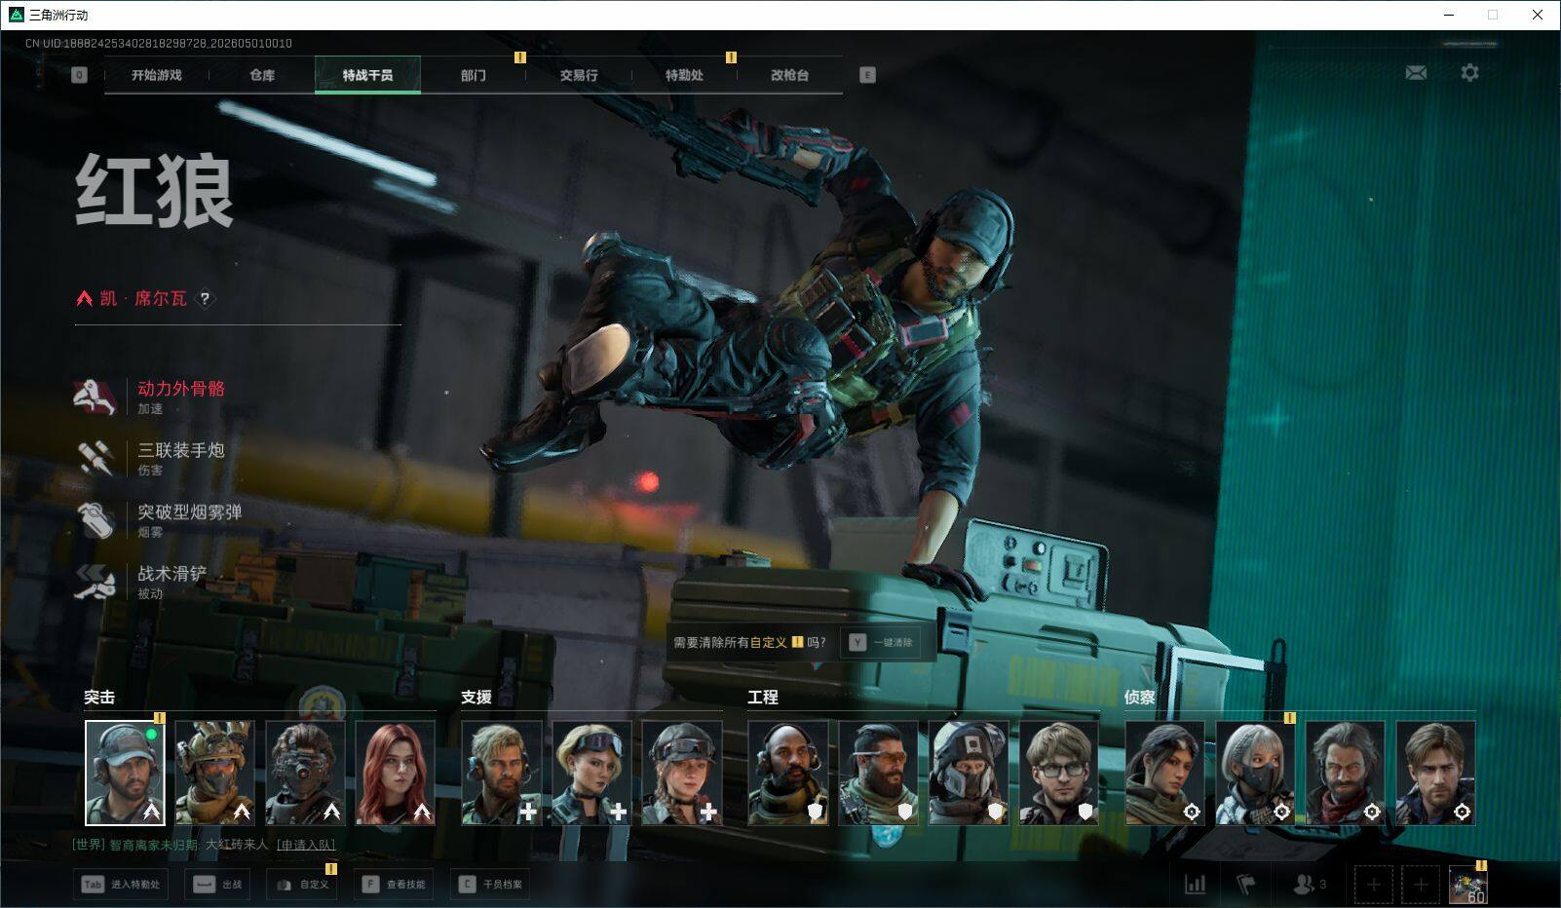Click the 大红砖来人 world chat message
The height and width of the screenshot is (908, 1561).
[x=237, y=845]
